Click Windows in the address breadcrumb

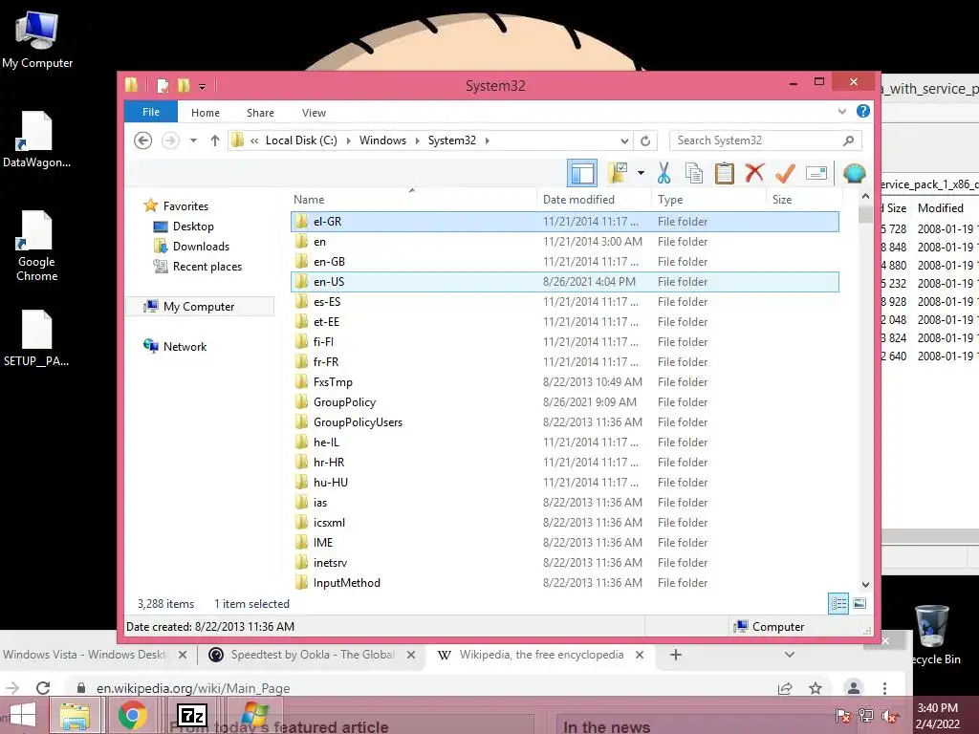pyautogui.click(x=382, y=140)
